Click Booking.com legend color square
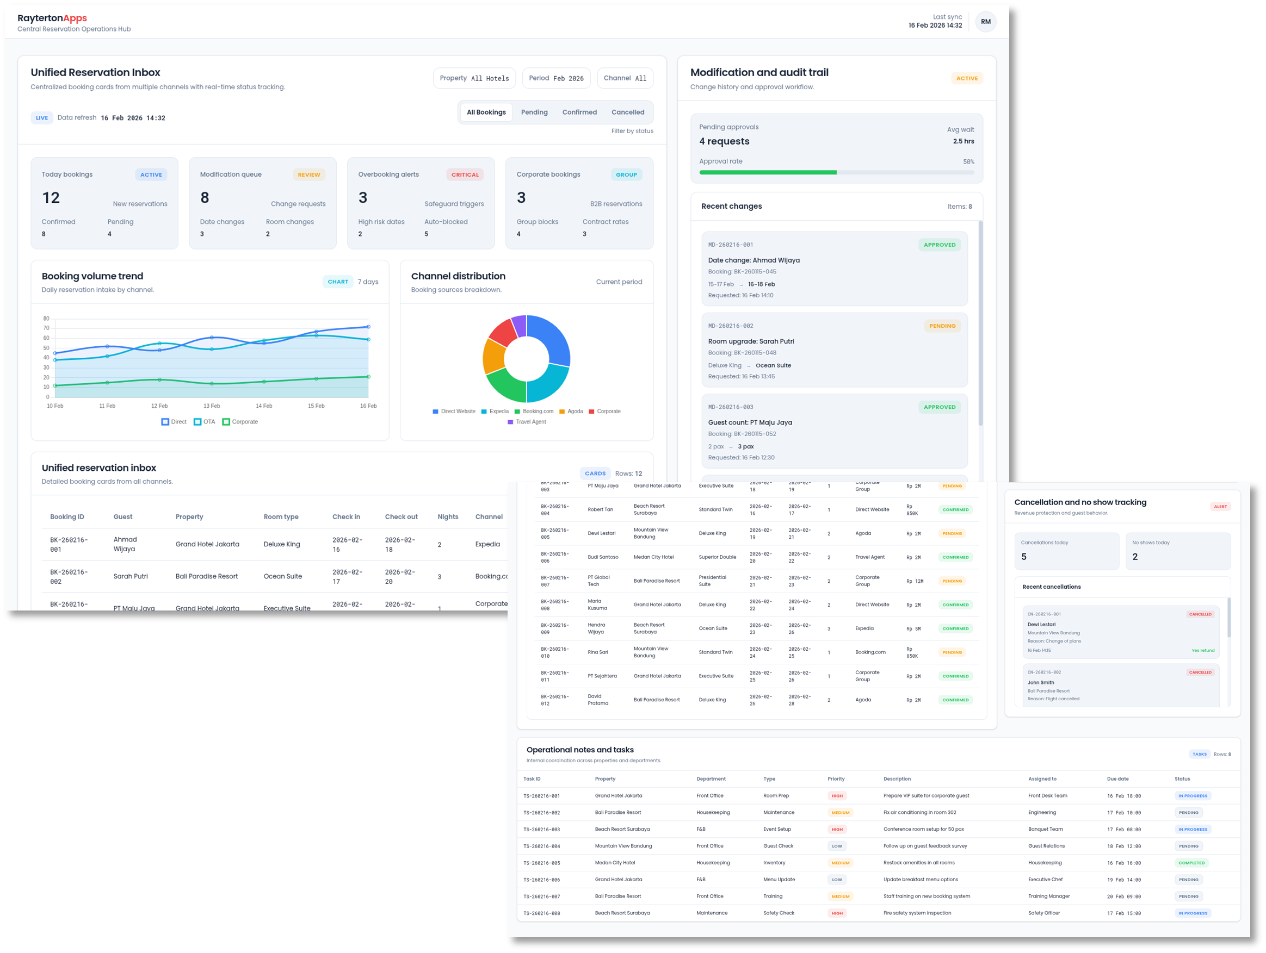This screenshot has width=1266, height=953. pos(517,412)
